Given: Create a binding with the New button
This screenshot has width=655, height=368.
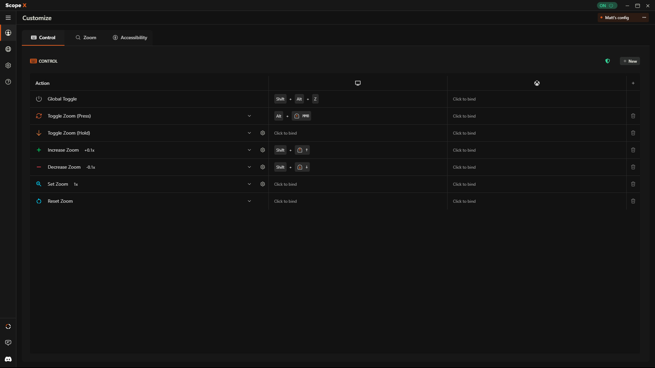Looking at the screenshot, I should [630, 61].
